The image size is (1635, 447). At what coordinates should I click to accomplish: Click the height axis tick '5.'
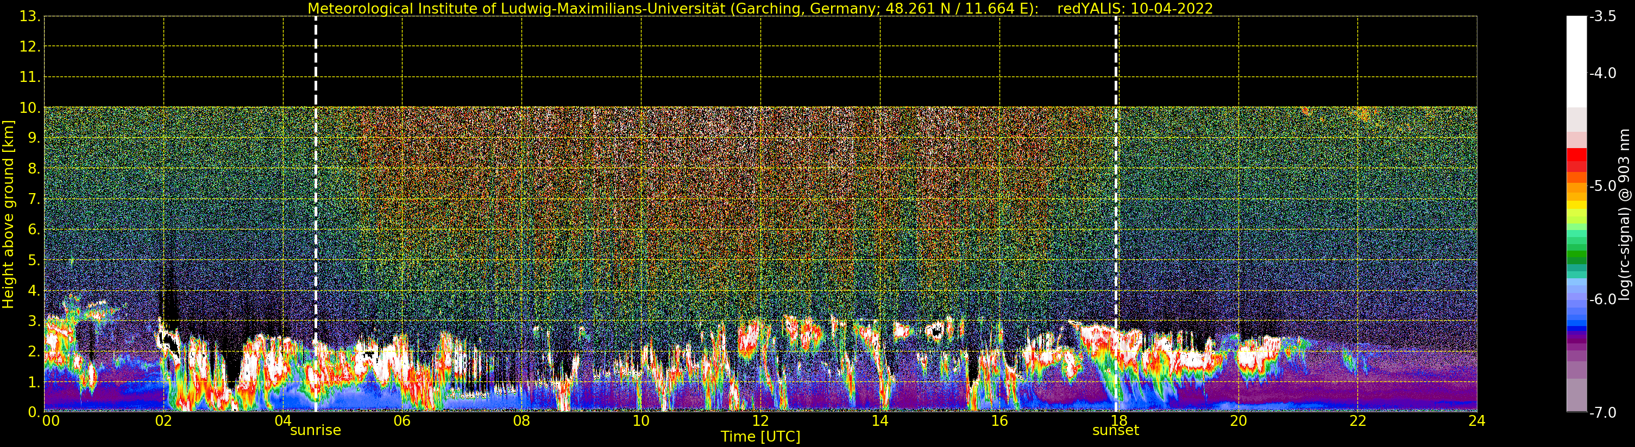point(34,260)
